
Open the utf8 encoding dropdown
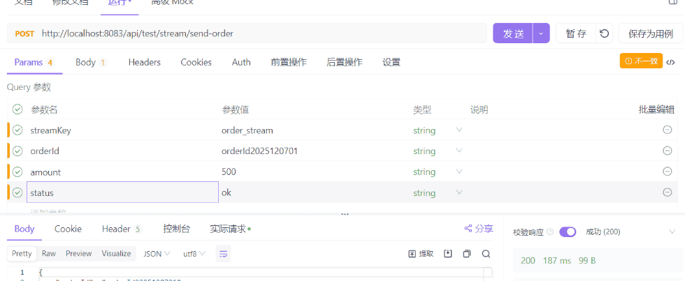(194, 254)
